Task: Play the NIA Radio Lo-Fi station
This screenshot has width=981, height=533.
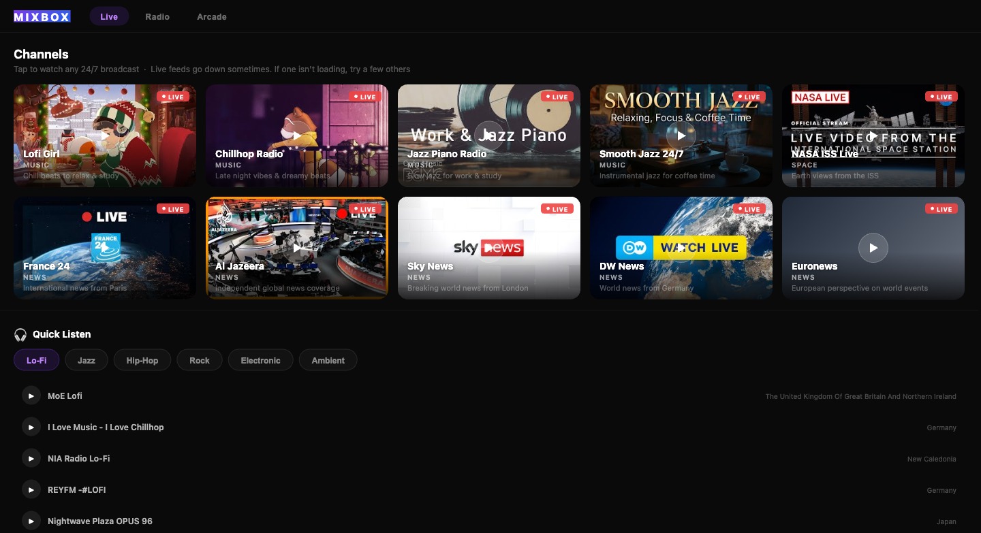Action: (31, 458)
